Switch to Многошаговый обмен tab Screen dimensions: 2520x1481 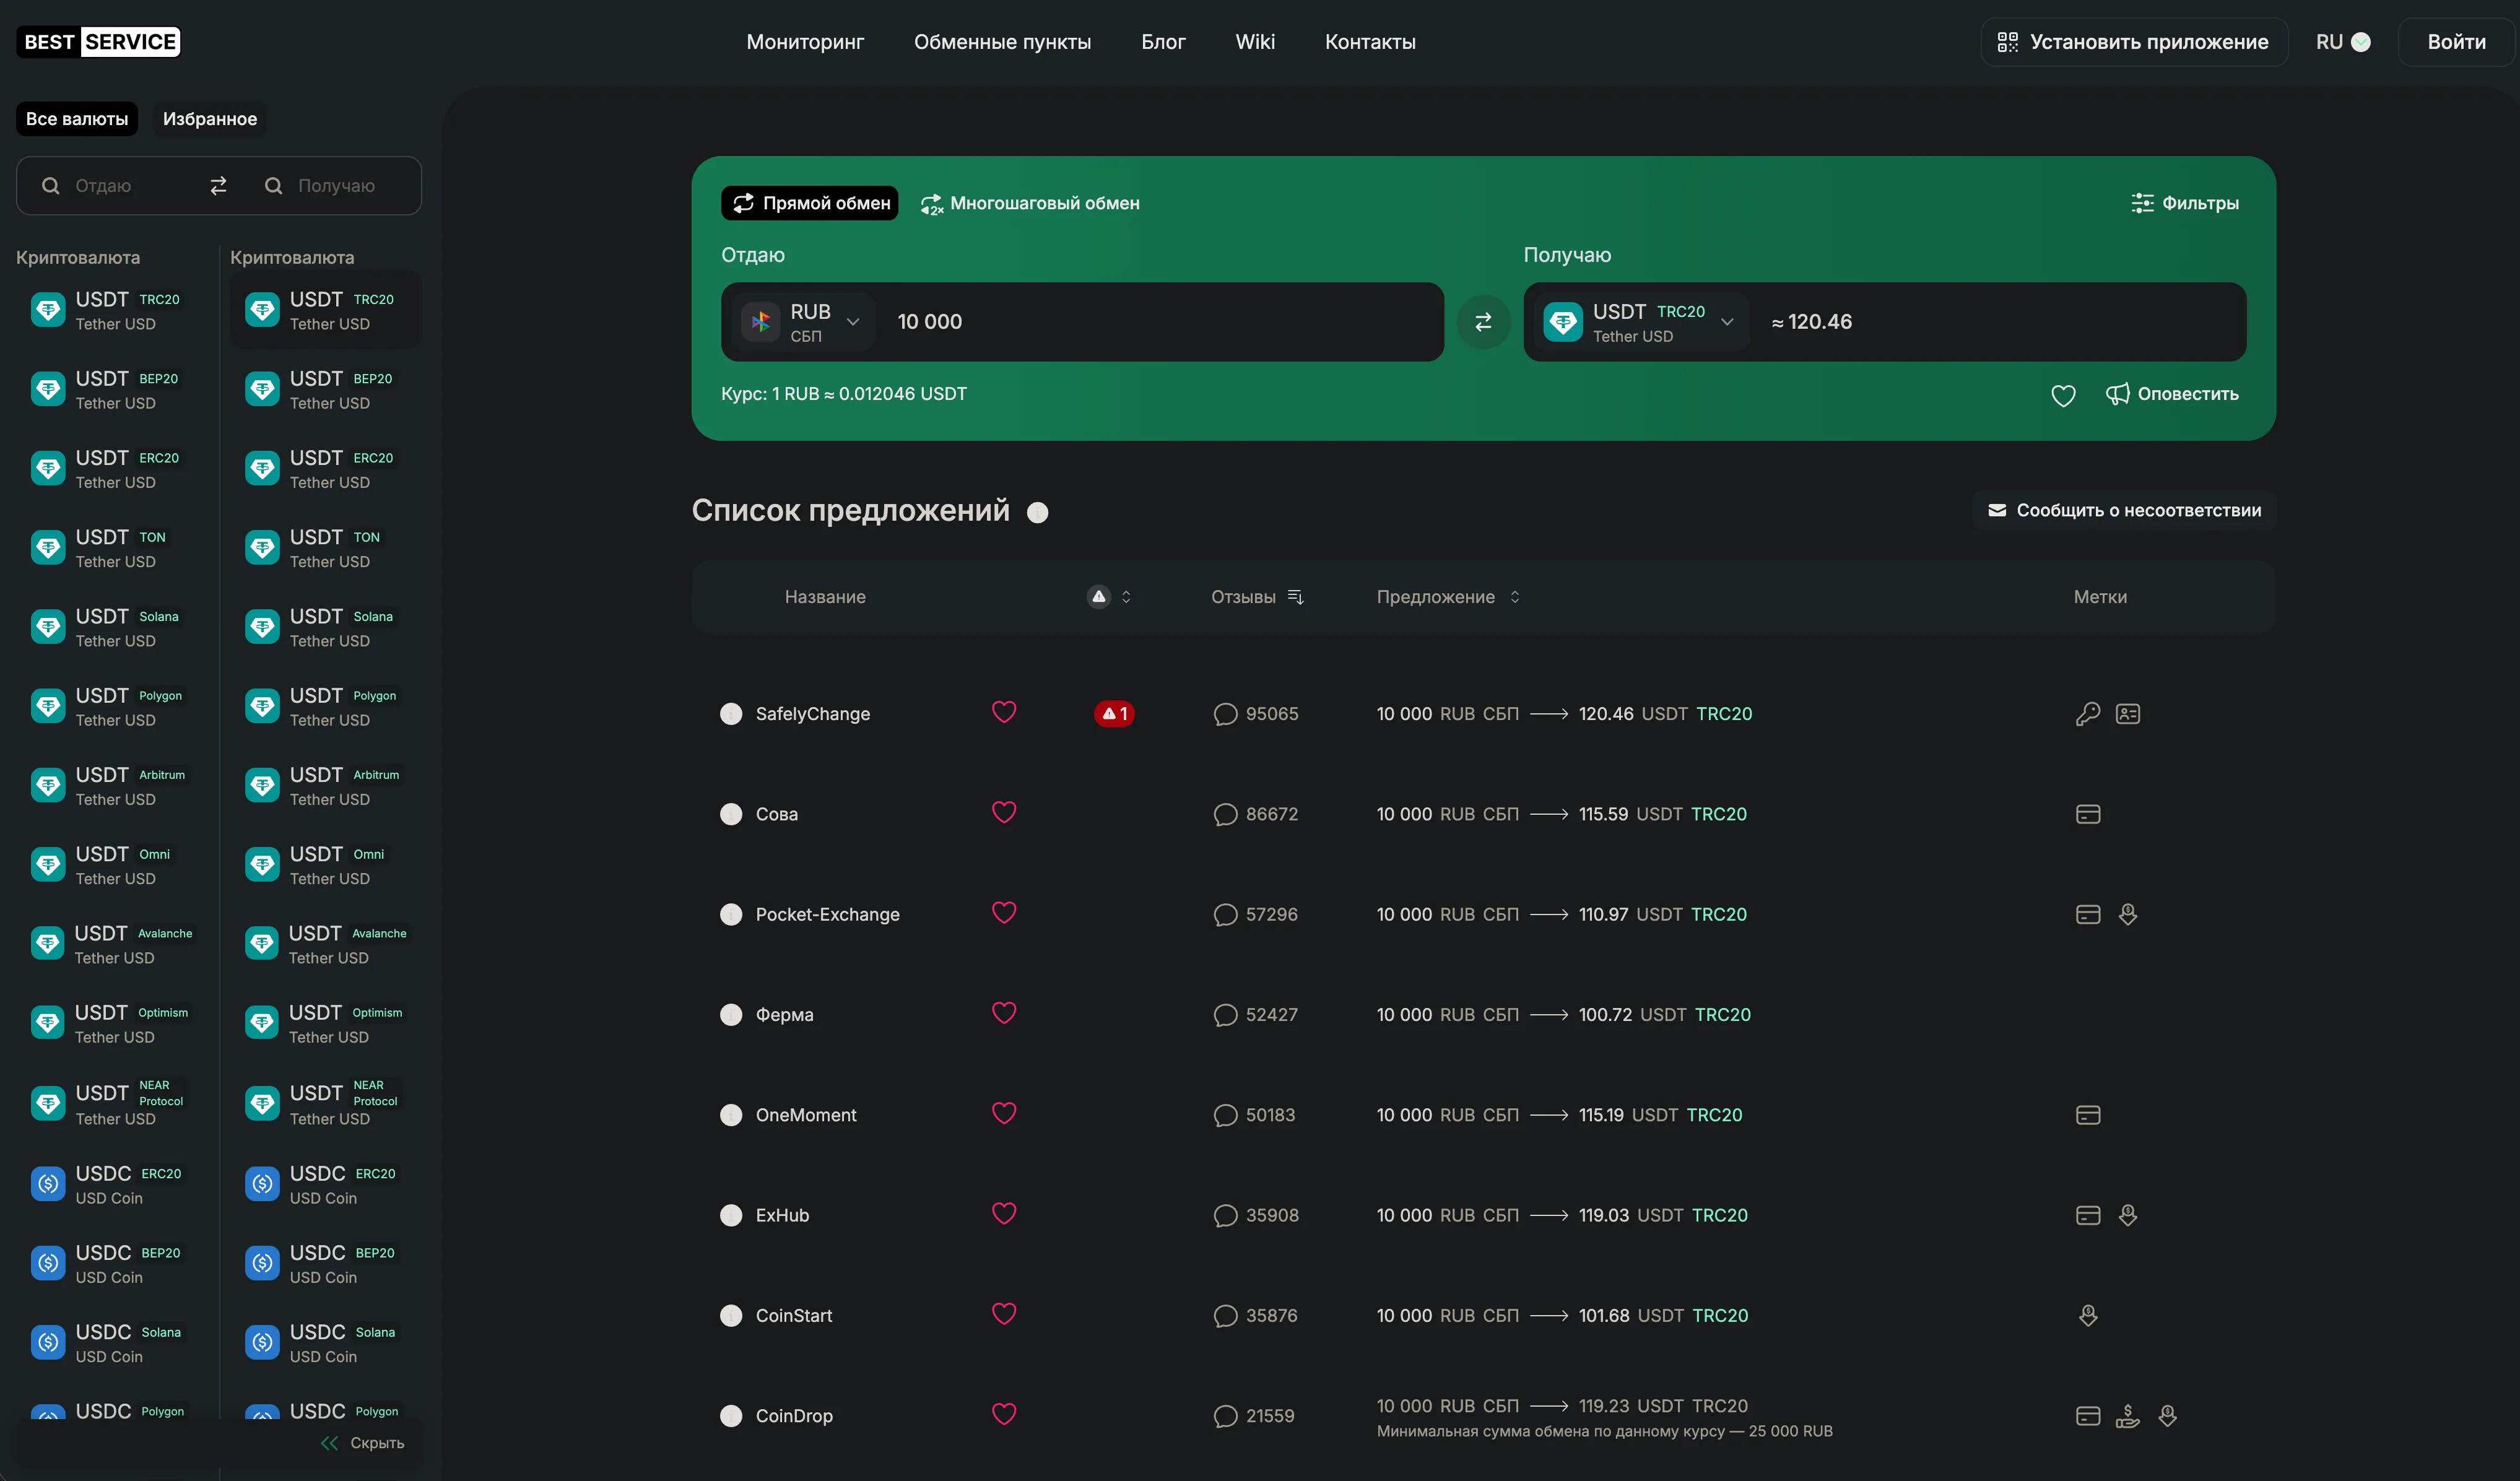tap(1030, 203)
